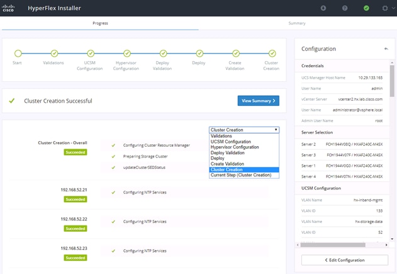The height and width of the screenshot is (274, 397).
Task: Open the settings gear menu
Action: coord(385,8)
